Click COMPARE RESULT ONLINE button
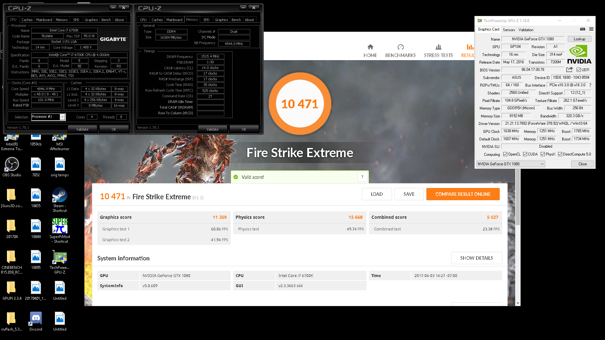Image resolution: width=605 pixels, height=340 pixels. coord(463,194)
